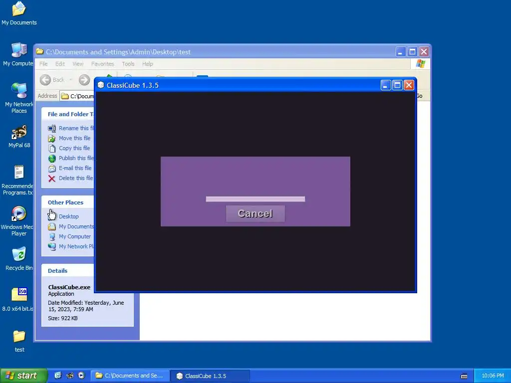Select ClassiCube.exe name in Details panel
The width and height of the screenshot is (511, 383).
[69, 287]
